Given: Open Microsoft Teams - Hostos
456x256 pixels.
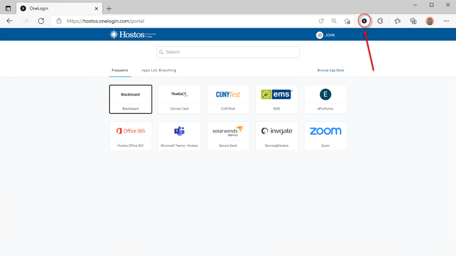Looking at the screenshot, I should [x=179, y=136].
